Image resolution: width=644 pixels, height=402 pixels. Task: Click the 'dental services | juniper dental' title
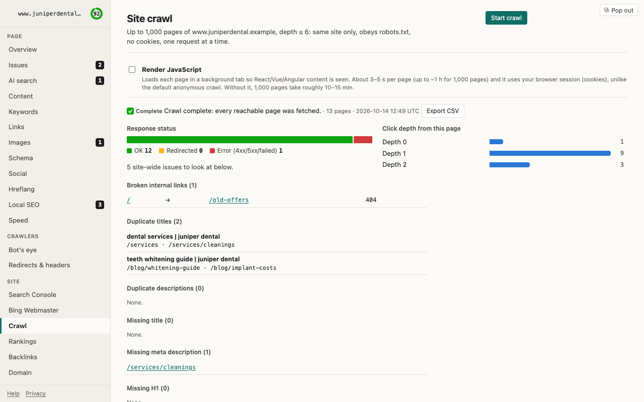click(173, 237)
